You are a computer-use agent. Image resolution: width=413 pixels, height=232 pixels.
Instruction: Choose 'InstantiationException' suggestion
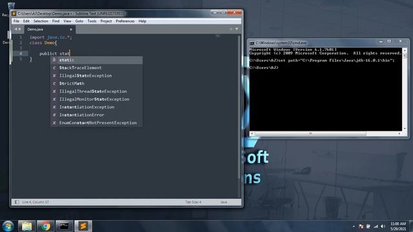[x=96, y=107]
